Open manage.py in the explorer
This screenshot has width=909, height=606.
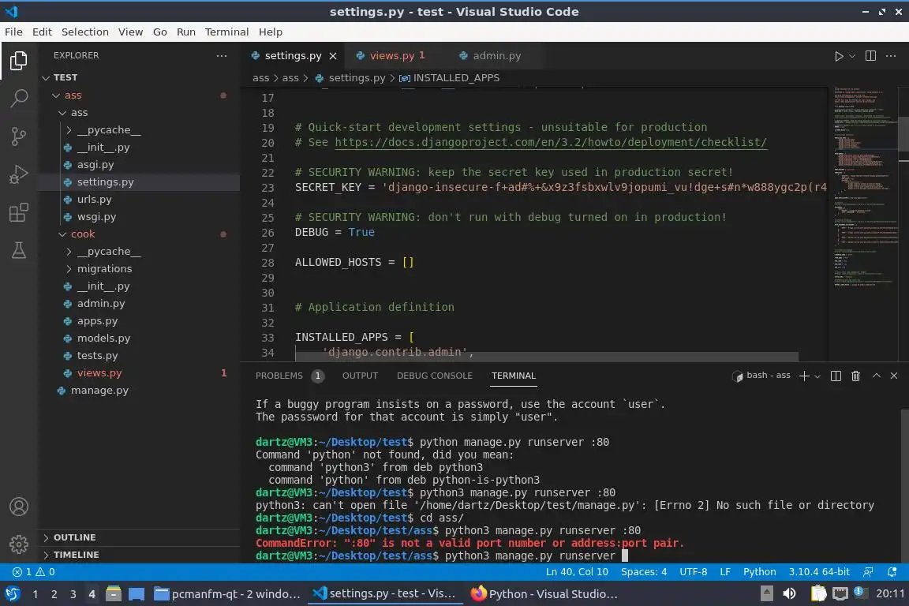tap(99, 391)
